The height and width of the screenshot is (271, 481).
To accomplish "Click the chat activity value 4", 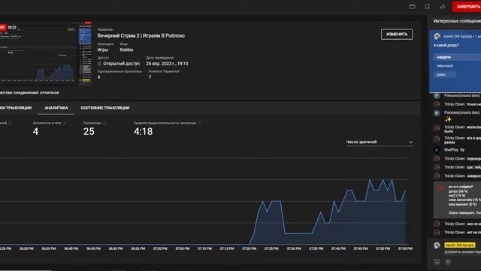I will click(35, 132).
